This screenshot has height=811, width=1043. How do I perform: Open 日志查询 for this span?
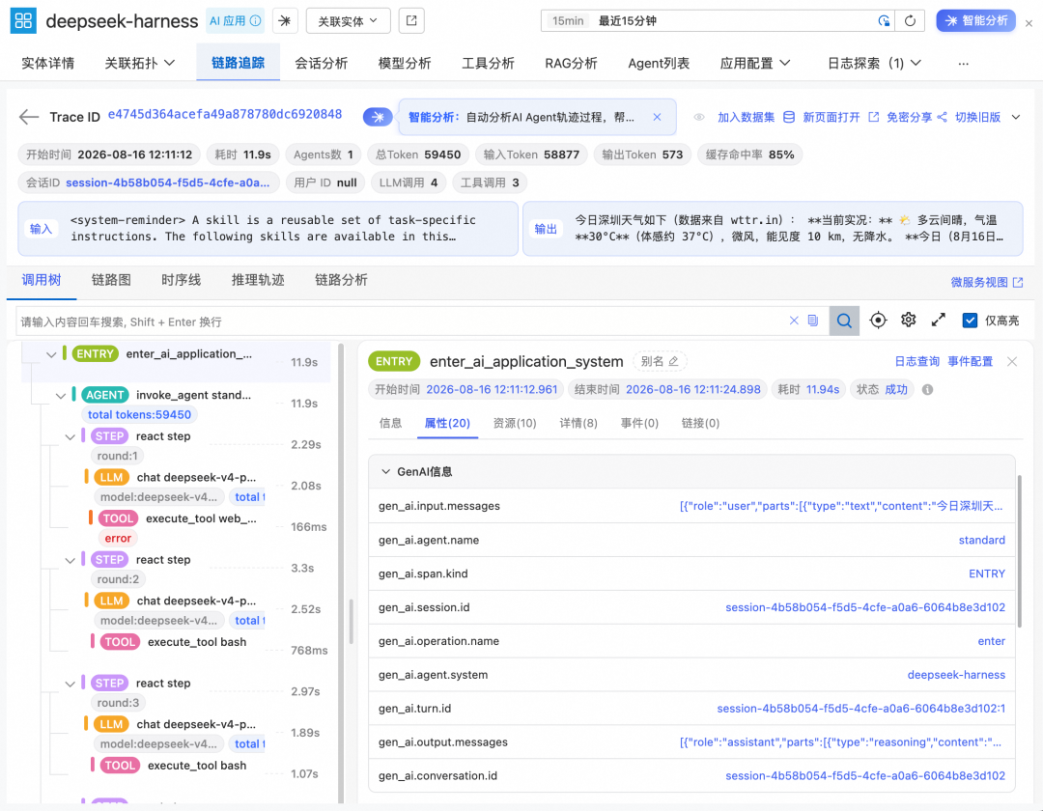pos(916,362)
